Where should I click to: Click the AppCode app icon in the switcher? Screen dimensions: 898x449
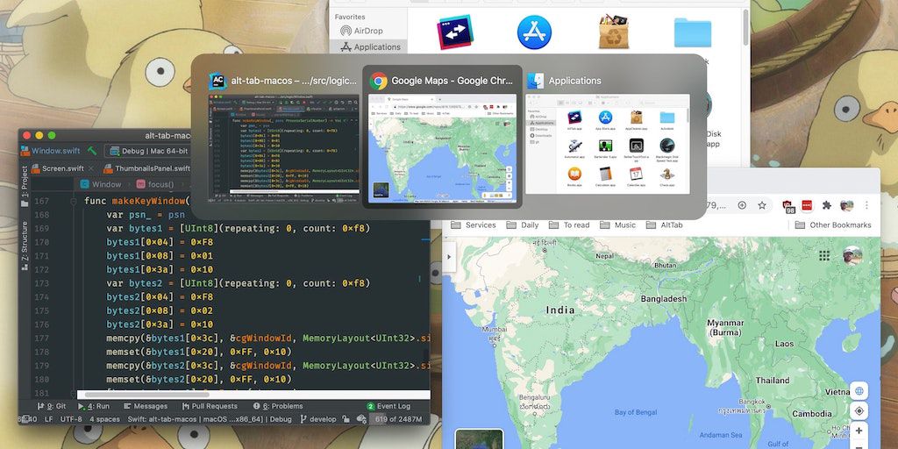(217, 81)
